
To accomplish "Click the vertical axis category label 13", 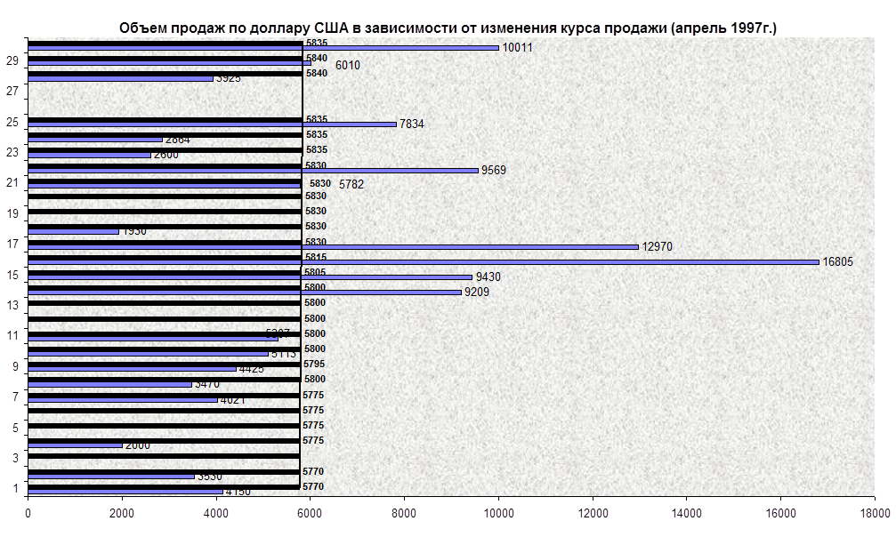I will (x=12, y=305).
